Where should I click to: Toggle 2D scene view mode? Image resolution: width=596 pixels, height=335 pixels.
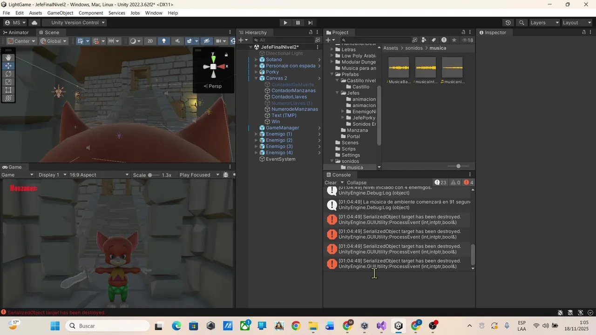150,41
